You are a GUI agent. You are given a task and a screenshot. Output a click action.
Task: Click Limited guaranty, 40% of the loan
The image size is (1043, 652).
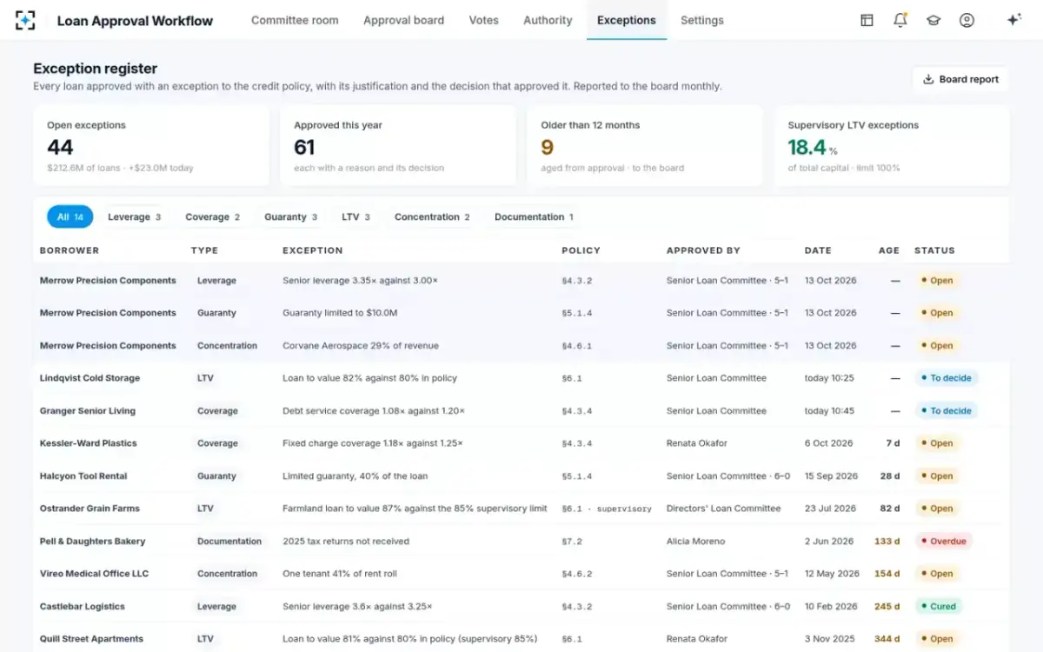(x=355, y=476)
